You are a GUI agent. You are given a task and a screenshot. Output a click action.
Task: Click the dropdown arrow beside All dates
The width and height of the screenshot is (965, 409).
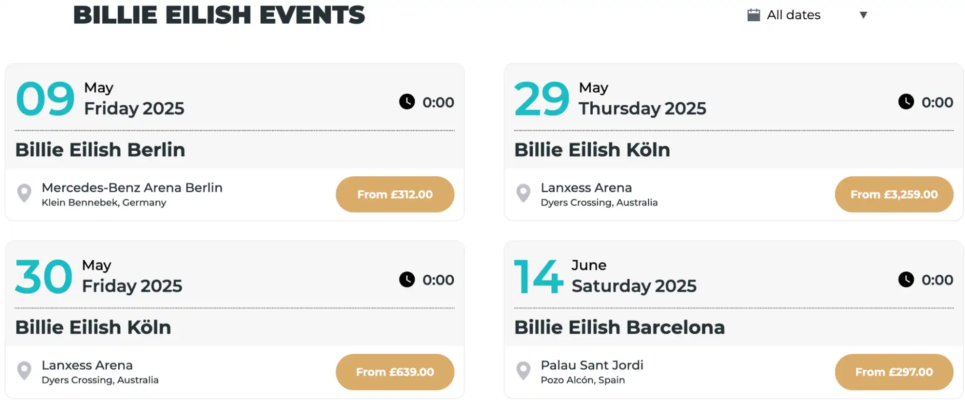click(x=864, y=15)
